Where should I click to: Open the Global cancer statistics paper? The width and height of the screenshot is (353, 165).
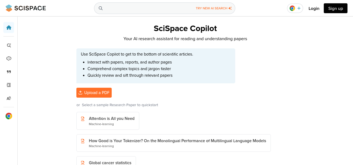pos(110,163)
